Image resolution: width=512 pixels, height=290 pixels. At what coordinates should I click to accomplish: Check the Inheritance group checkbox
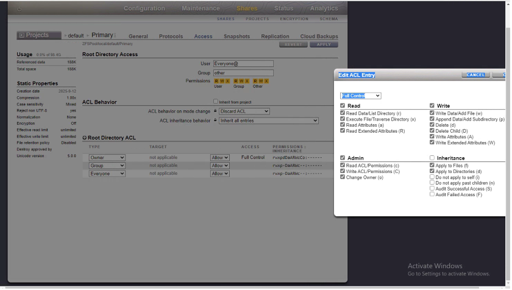pyautogui.click(x=432, y=158)
